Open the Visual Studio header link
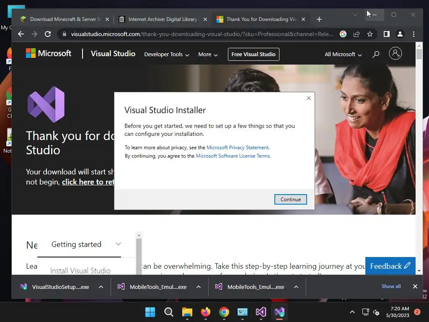The height and width of the screenshot is (322, 429). coord(113,53)
